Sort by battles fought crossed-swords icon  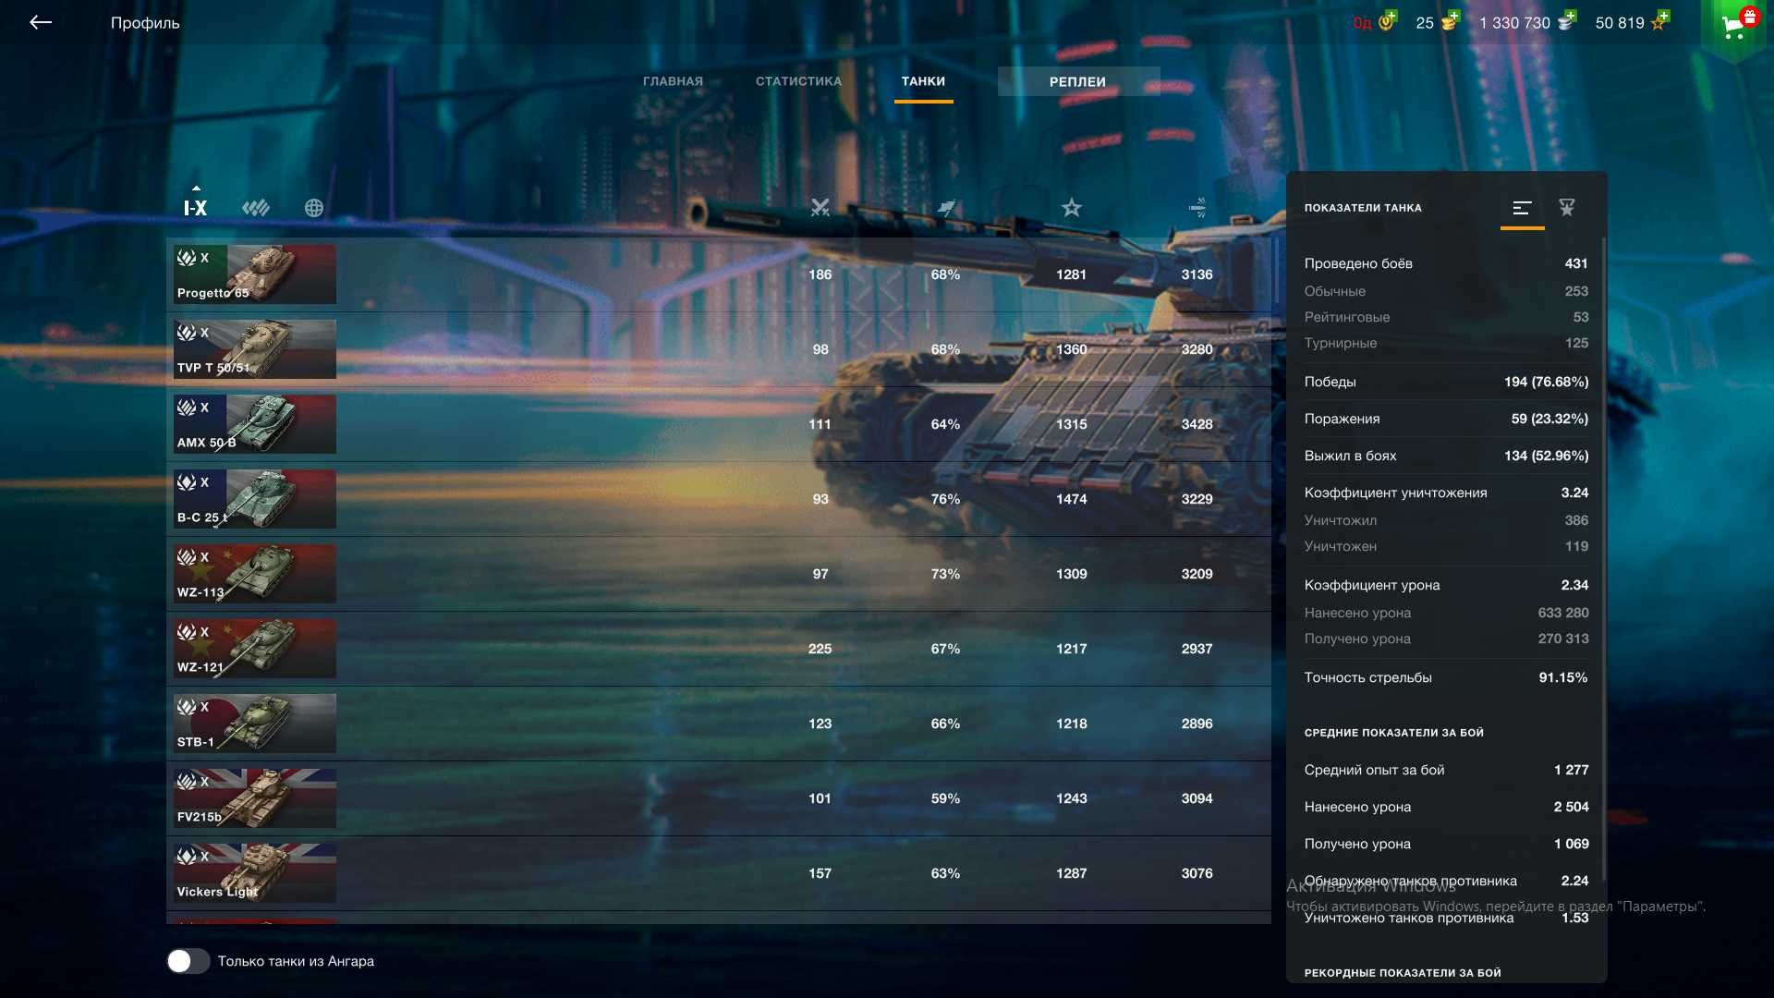(820, 207)
